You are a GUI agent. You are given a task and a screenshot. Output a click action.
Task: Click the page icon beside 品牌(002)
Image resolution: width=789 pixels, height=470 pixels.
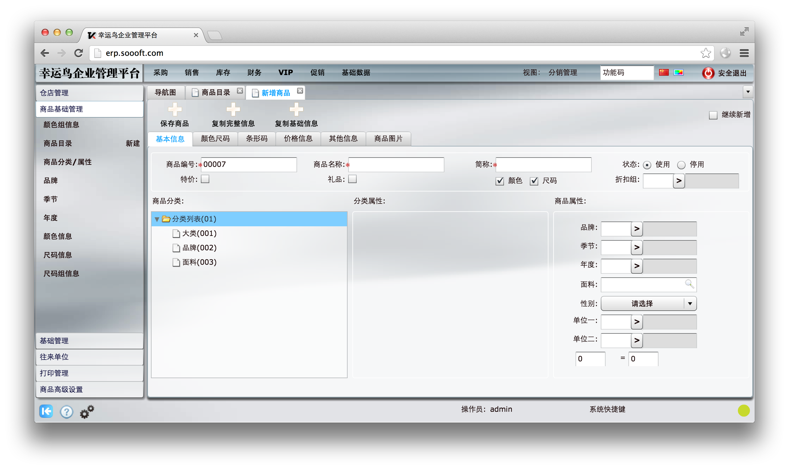click(176, 248)
